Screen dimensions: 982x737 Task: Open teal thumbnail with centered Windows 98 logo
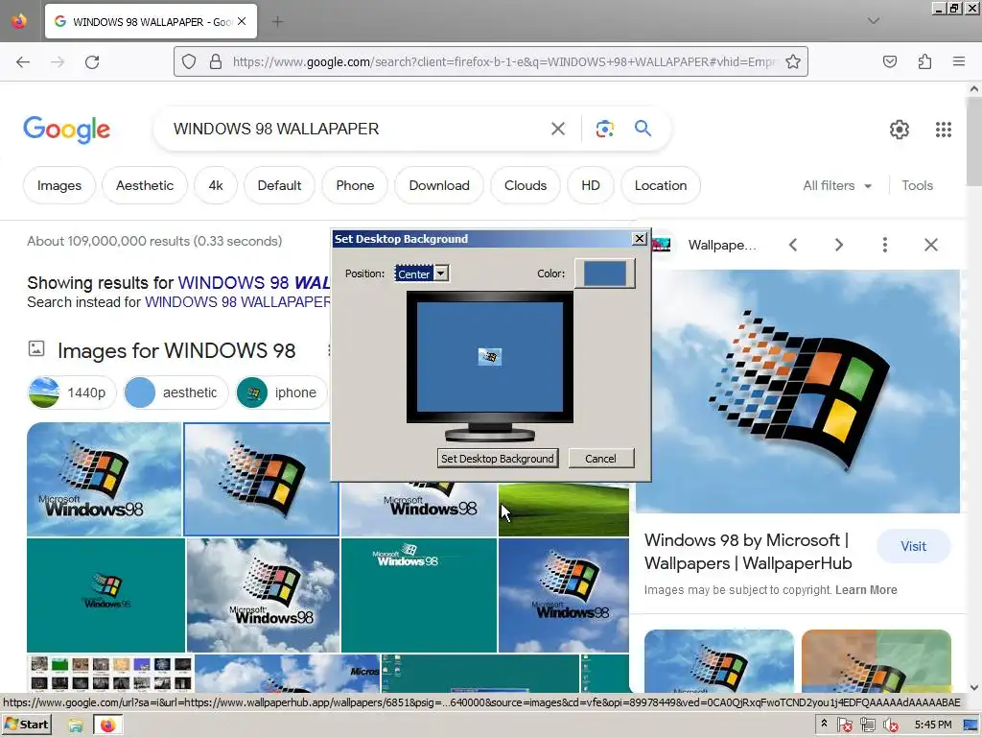coord(105,595)
